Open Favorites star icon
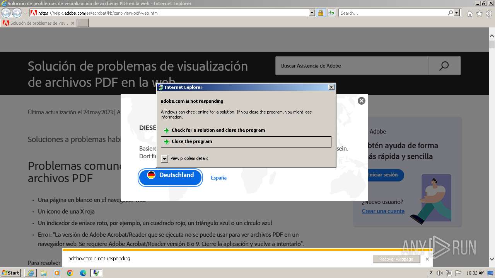Image resolution: width=495 pixels, height=278 pixels. tap(479, 14)
